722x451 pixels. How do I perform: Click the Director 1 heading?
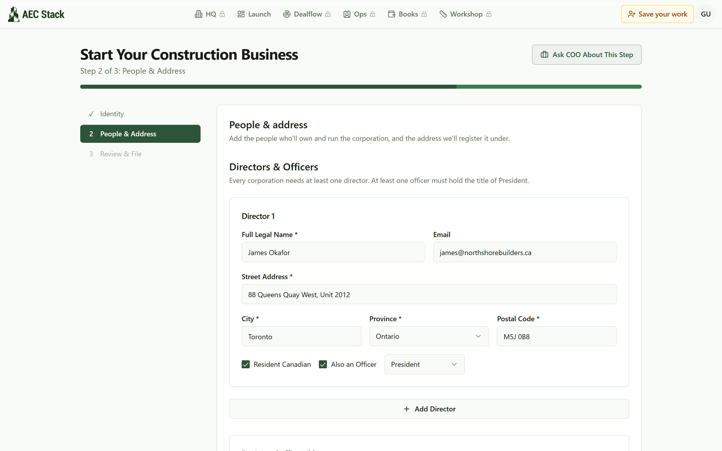pos(258,216)
